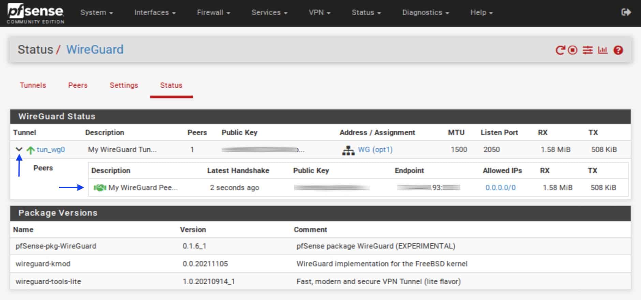Stop the WireGuard service via stop icon
This screenshot has height=300, width=641.
tap(573, 50)
